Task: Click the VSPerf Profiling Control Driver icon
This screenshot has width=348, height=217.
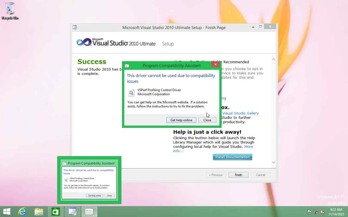Action: pyautogui.click(x=131, y=92)
